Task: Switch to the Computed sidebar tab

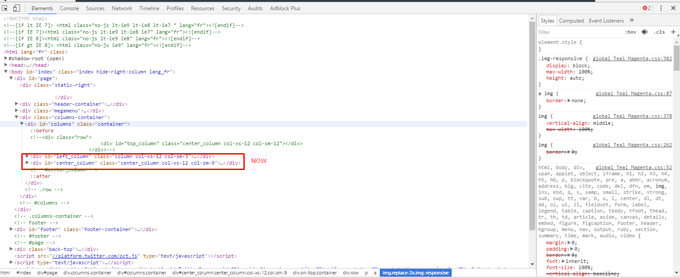Action: click(x=572, y=20)
